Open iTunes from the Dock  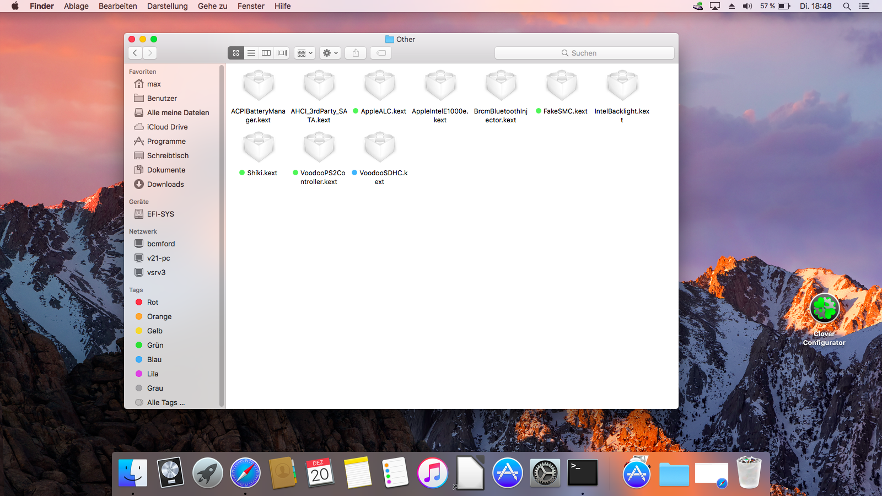(x=433, y=473)
